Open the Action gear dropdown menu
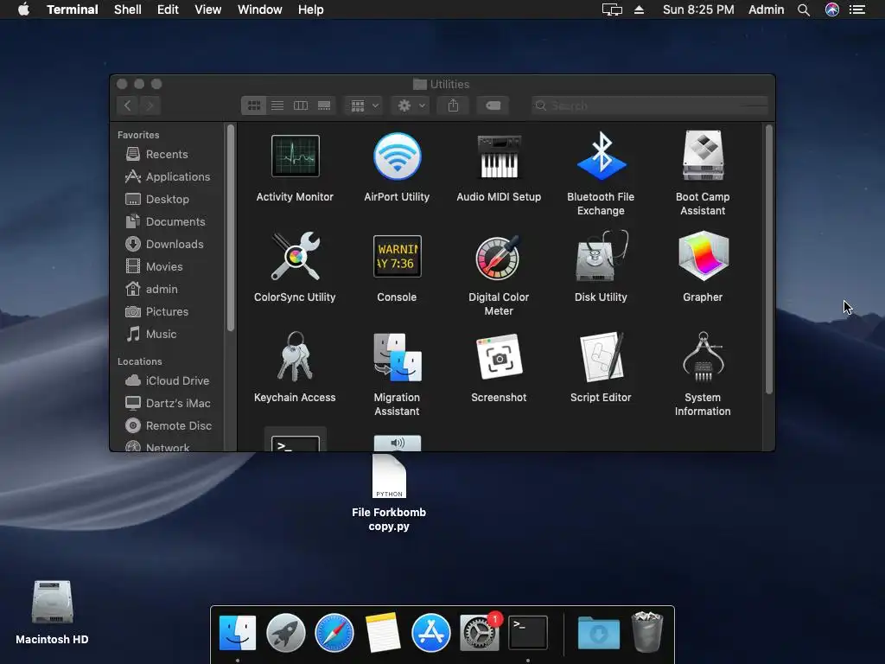This screenshot has height=664, width=885. point(411,105)
